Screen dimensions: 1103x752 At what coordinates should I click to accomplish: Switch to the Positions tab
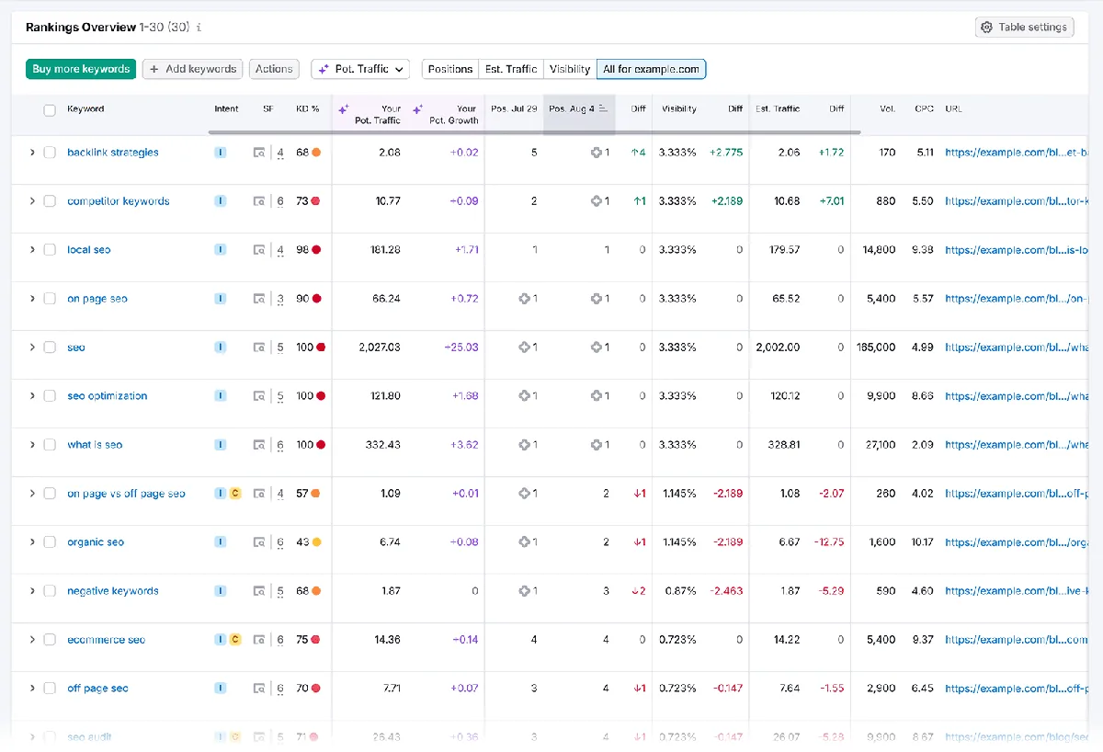coord(450,69)
